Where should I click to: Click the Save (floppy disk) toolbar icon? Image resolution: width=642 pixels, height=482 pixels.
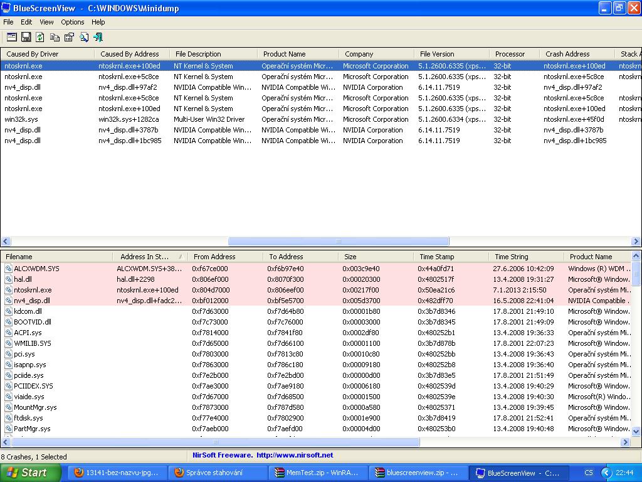(x=26, y=37)
